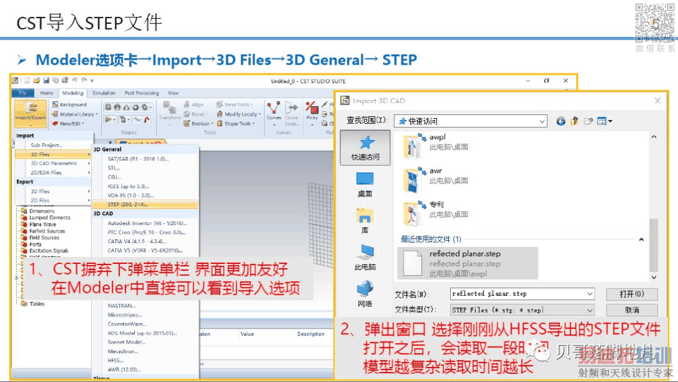Choose CATIA V5 import entry
The height and width of the screenshot is (382, 678).
[x=145, y=251]
